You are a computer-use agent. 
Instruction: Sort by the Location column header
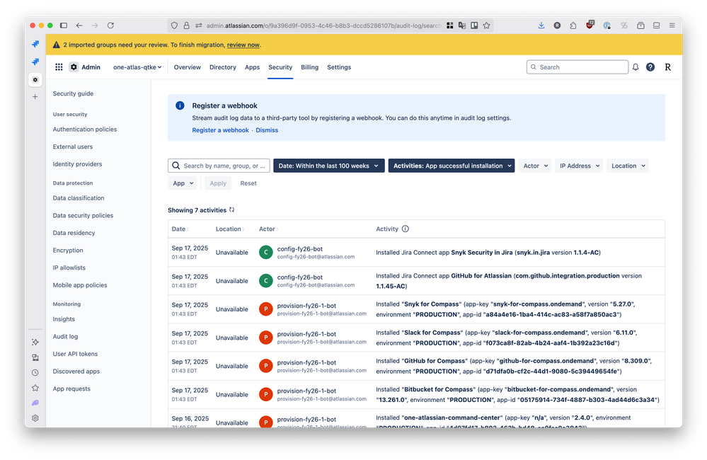point(229,229)
